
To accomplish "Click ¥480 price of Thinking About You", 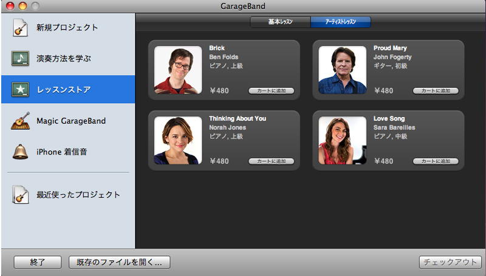I will point(219,161).
